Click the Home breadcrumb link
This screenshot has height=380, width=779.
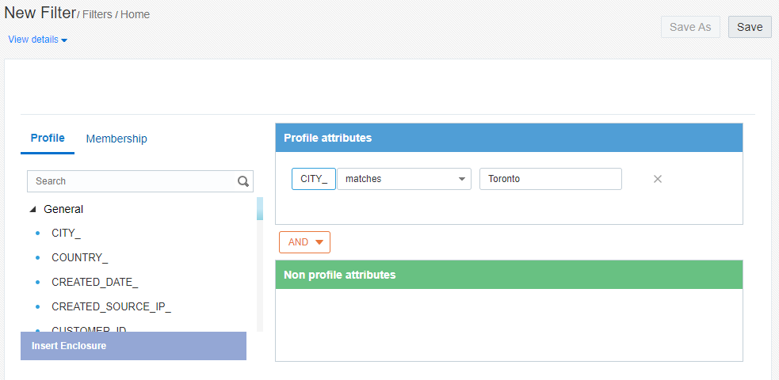[135, 14]
